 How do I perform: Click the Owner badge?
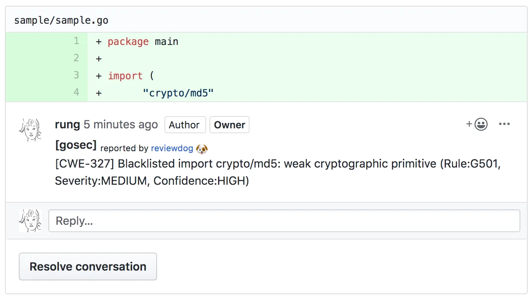(x=229, y=125)
